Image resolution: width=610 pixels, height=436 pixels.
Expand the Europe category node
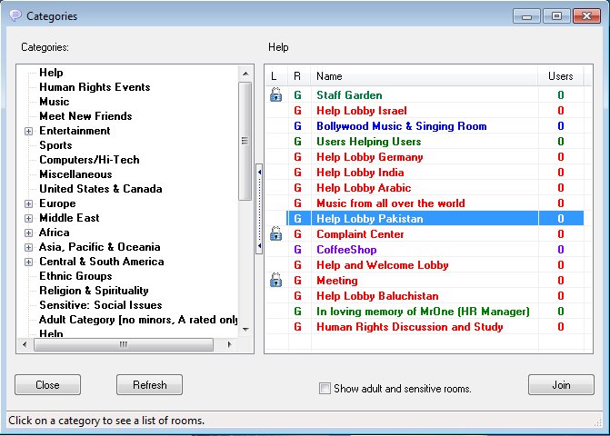[x=29, y=203]
